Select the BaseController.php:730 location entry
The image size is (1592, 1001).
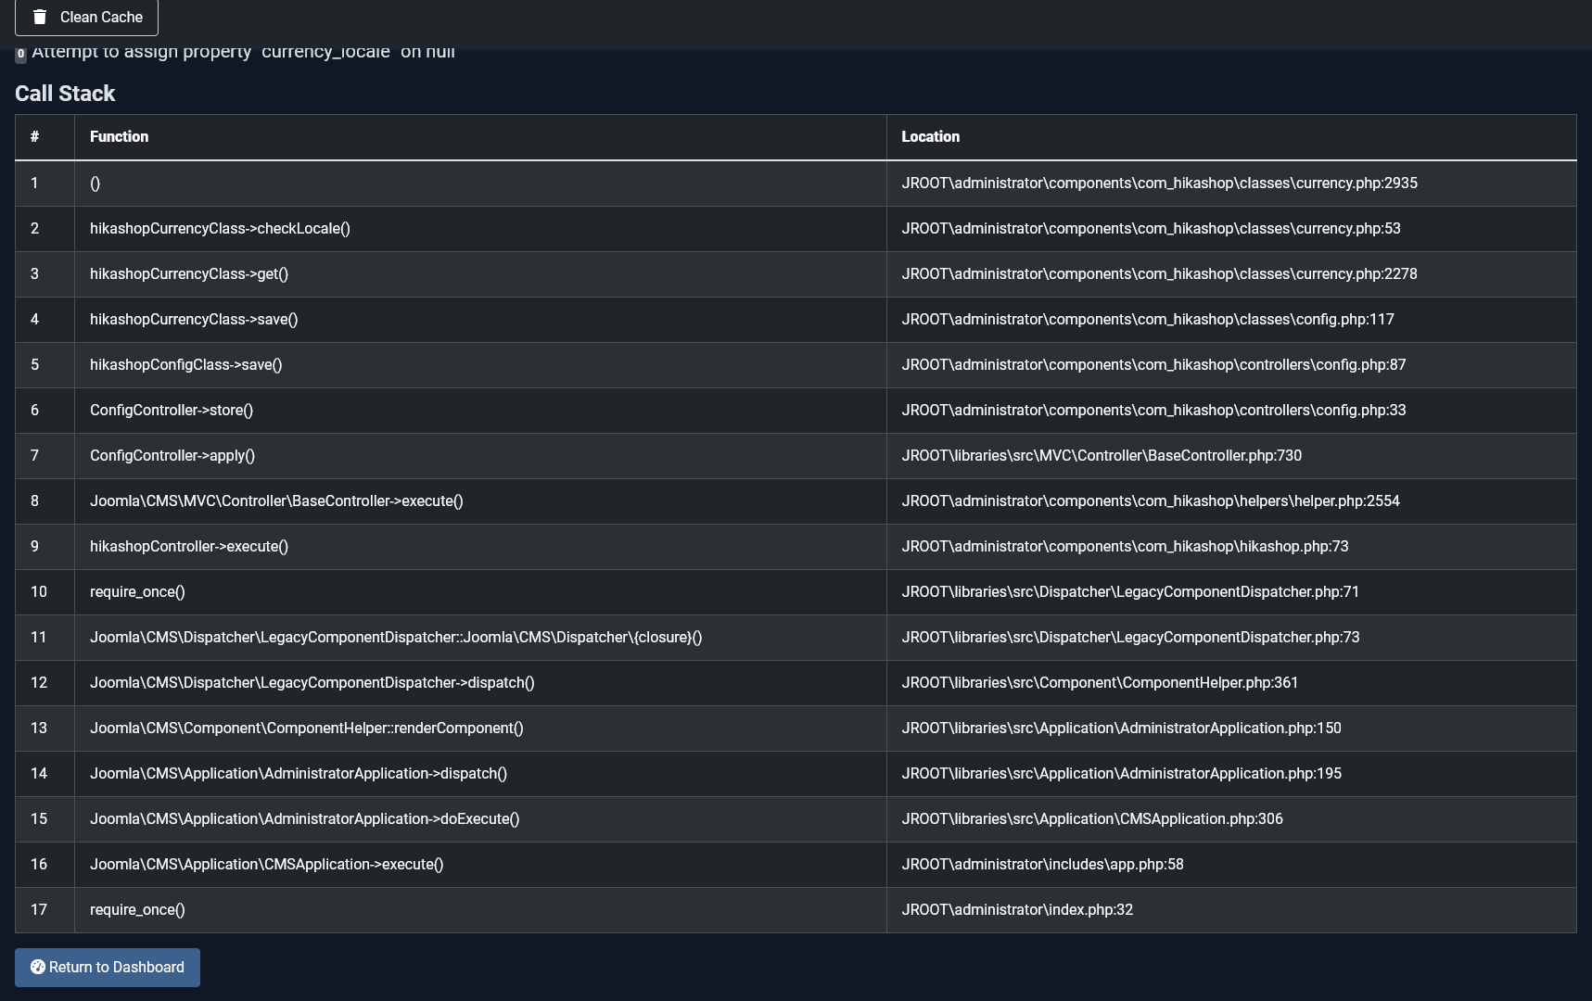tap(1102, 455)
